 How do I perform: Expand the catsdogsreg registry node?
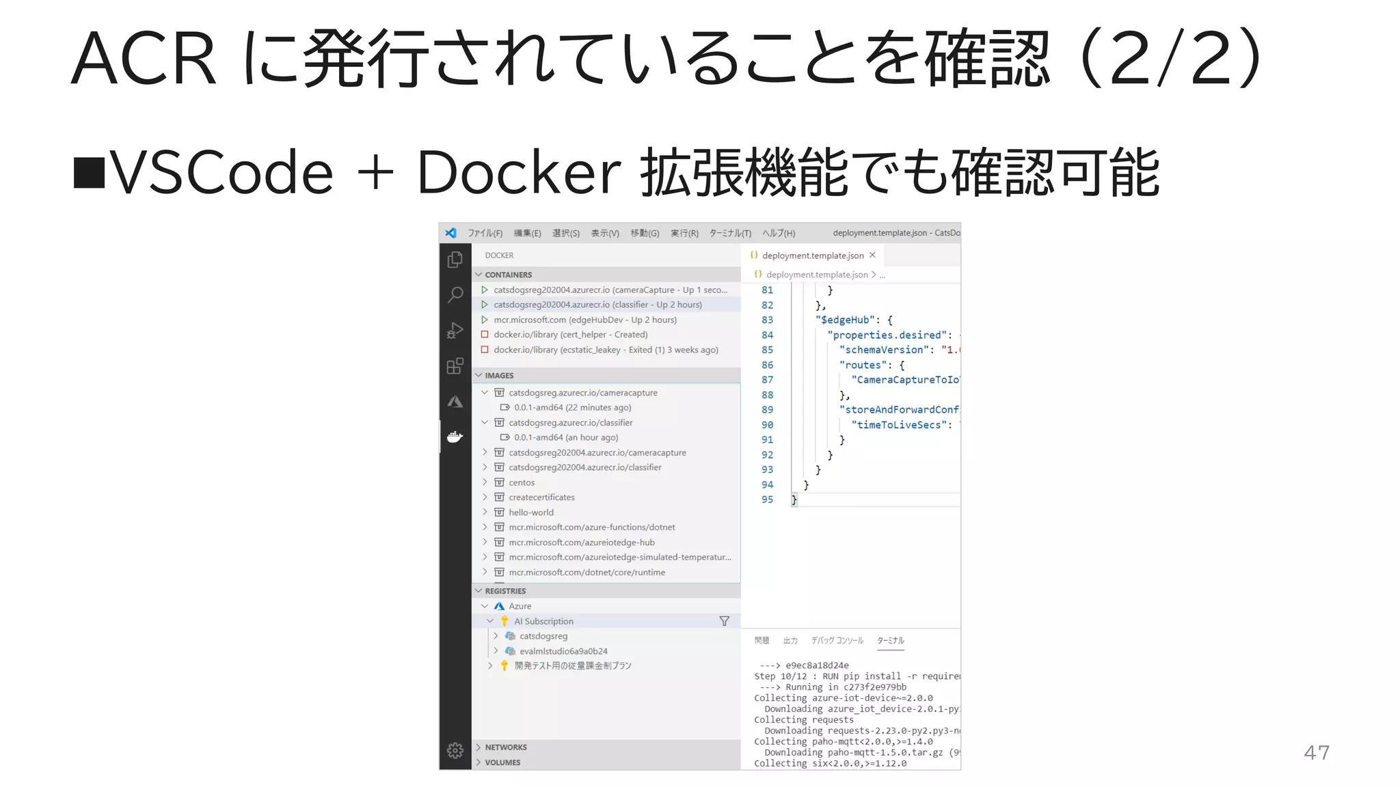coord(496,636)
